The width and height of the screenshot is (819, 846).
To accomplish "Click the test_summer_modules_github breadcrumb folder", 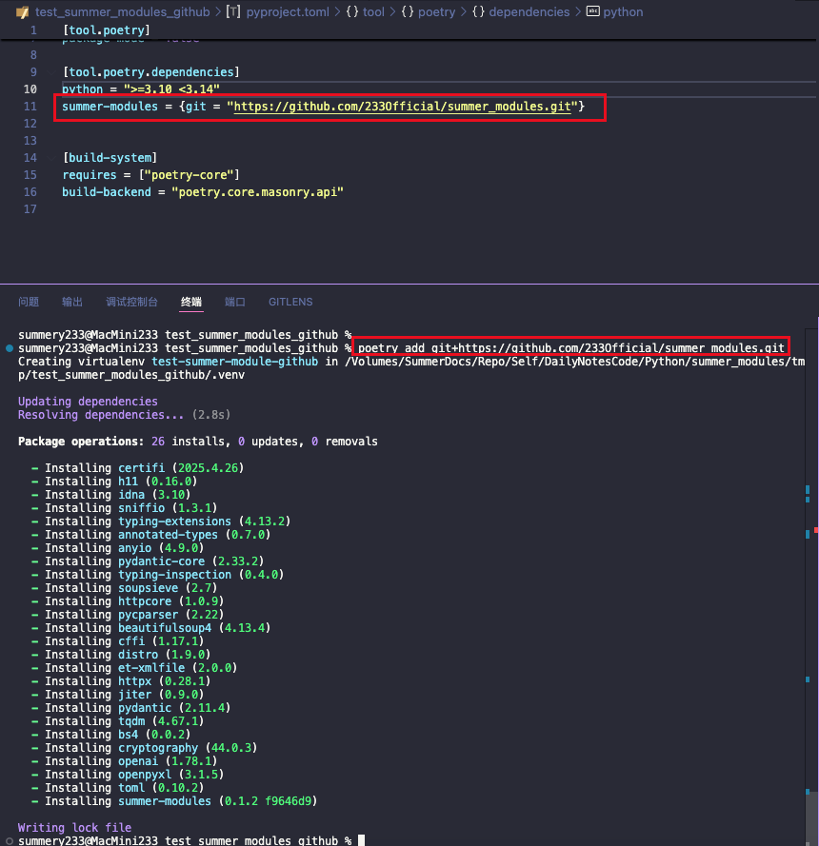I will [122, 11].
